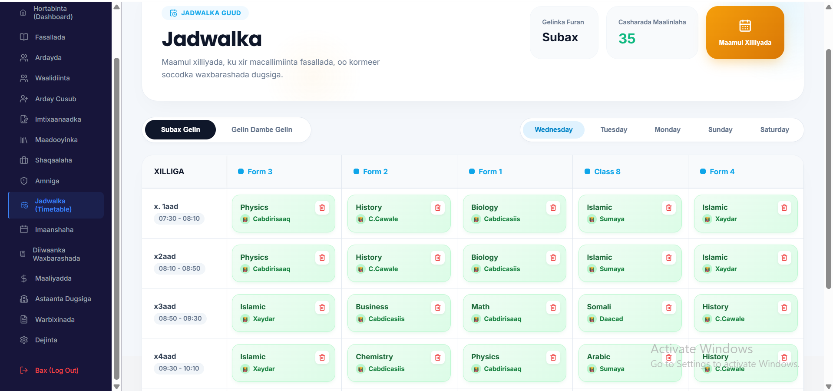Open Shaqaalaha page in sidebar

56,160
